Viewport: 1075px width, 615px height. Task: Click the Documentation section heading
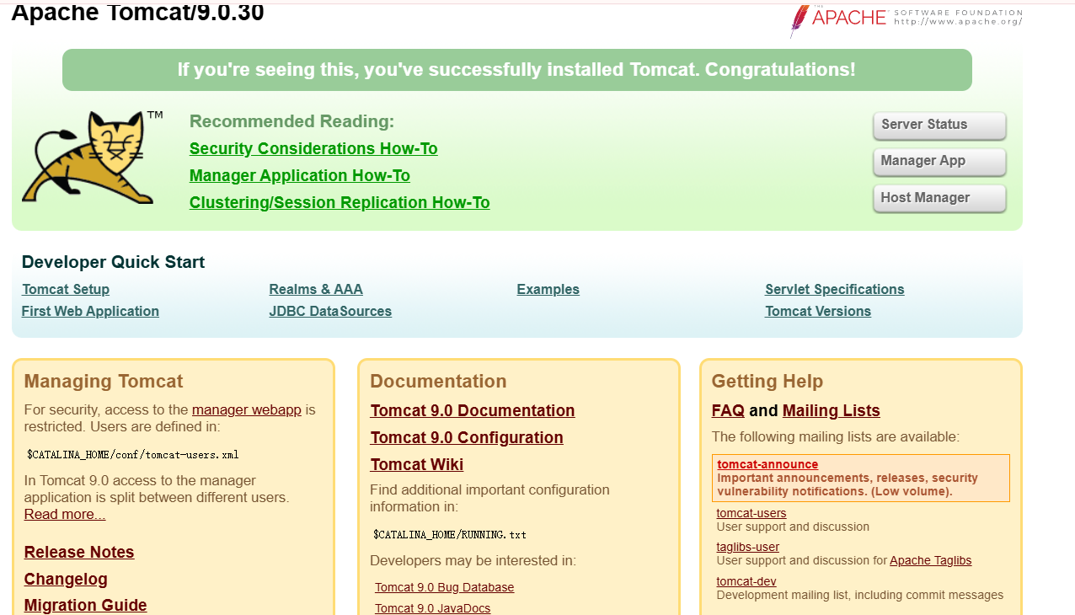click(438, 382)
